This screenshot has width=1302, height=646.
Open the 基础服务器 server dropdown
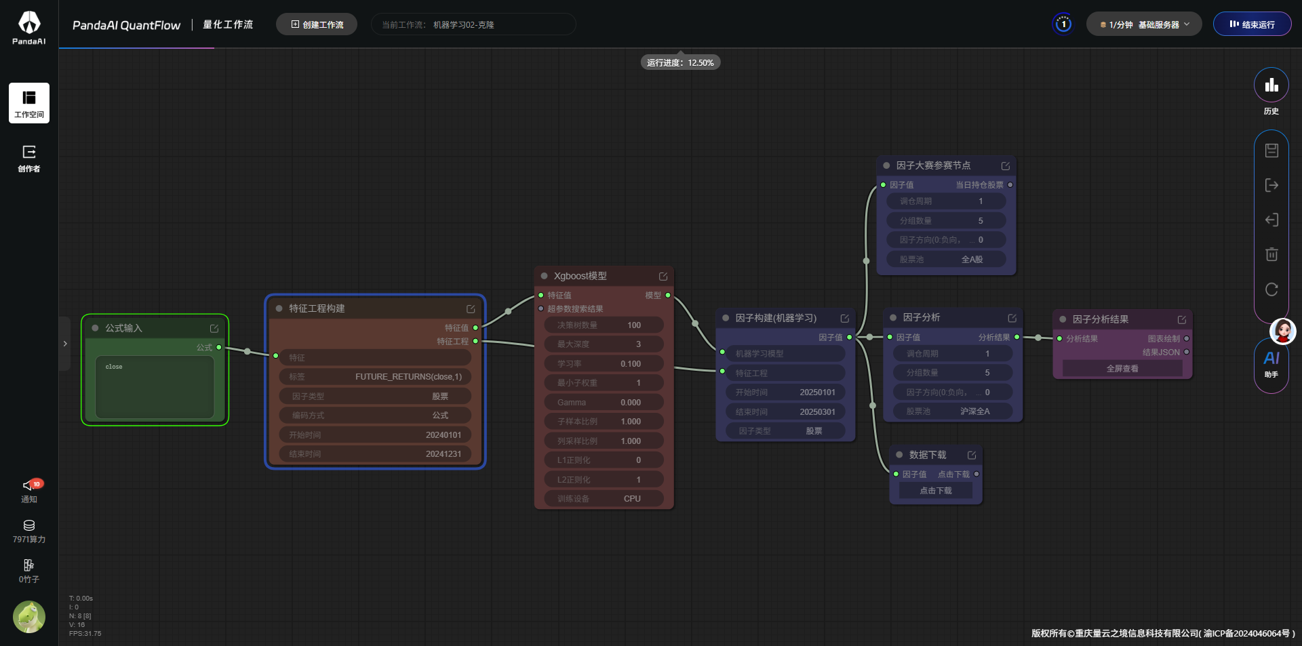tap(1144, 24)
